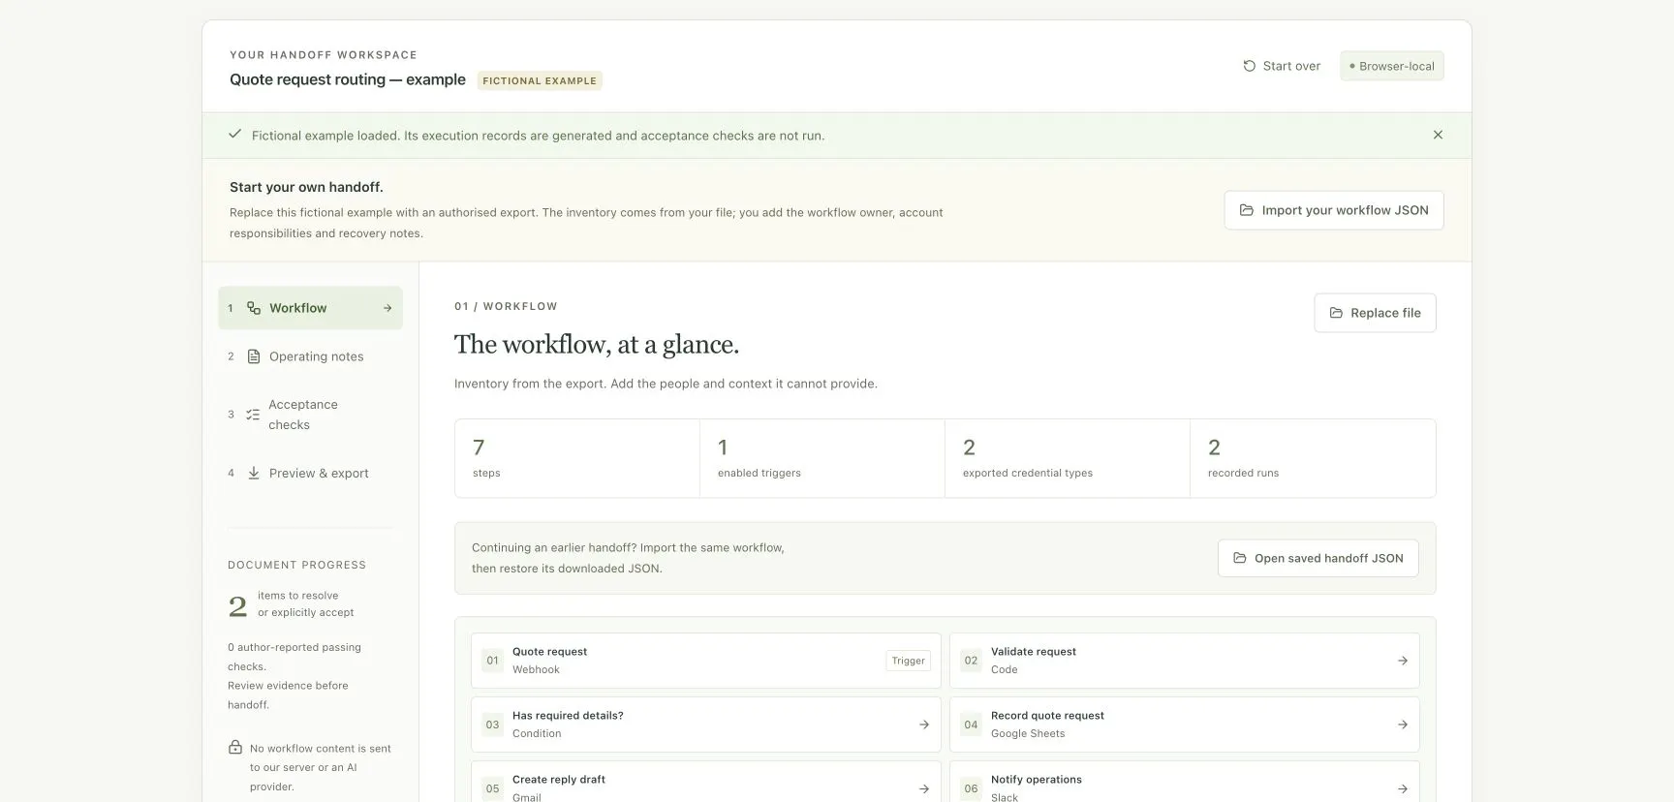
Task: Click the folder icon on Open saved handoff JSON
Action: click(1240, 558)
